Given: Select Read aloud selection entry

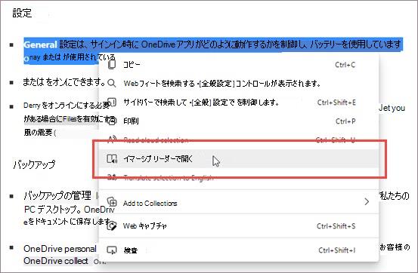Looking at the screenshot, I should pyautogui.click(x=239, y=140).
